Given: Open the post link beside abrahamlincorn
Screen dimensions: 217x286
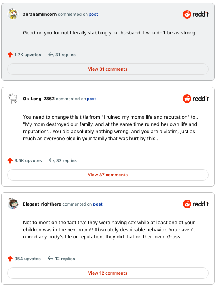Looking at the screenshot, I should tap(93, 14).
